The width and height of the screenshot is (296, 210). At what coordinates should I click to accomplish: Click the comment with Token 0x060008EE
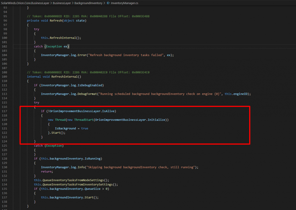point(88,72)
